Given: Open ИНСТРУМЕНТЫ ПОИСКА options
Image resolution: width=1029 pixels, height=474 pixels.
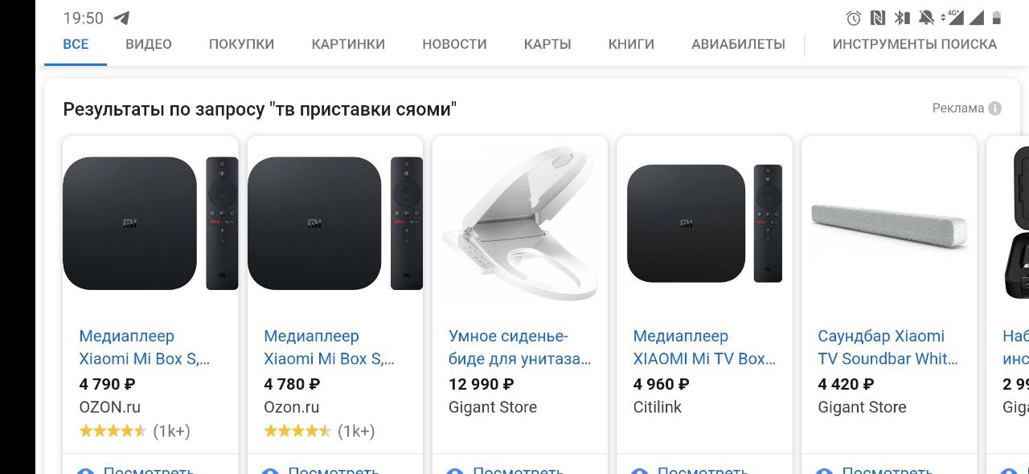Looking at the screenshot, I should pyautogui.click(x=915, y=44).
